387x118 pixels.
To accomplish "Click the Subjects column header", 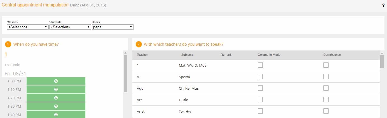I will coord(187,55).
